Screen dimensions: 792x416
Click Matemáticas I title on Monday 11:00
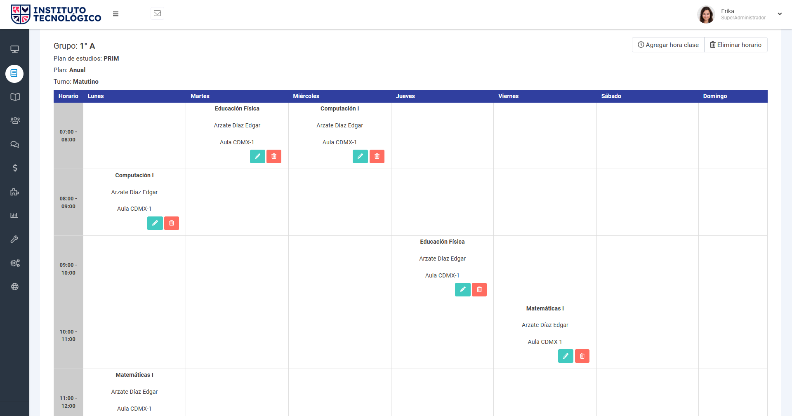click(134, 375)
